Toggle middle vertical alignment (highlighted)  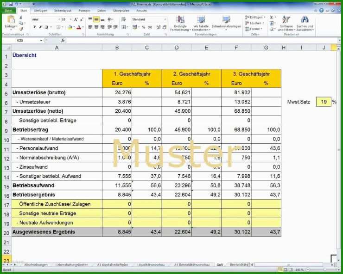point(96,19)
